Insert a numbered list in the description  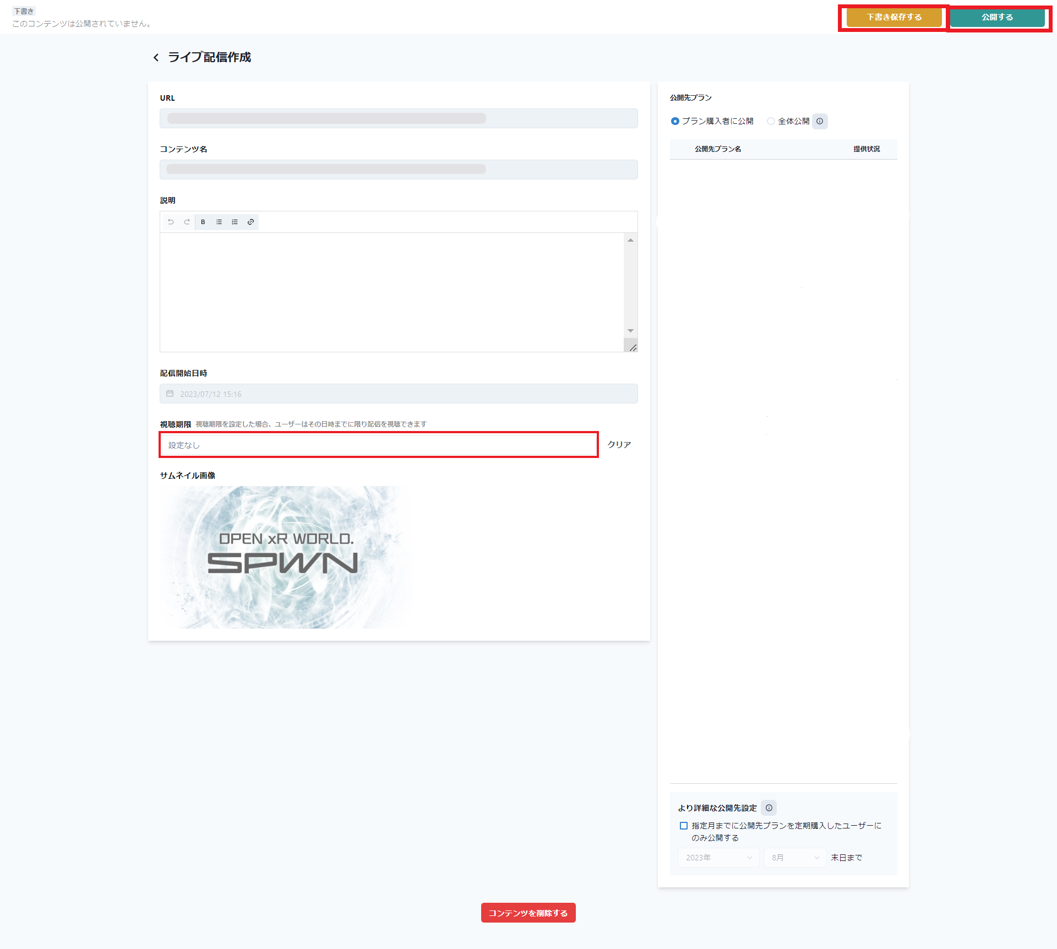[235, 222]
